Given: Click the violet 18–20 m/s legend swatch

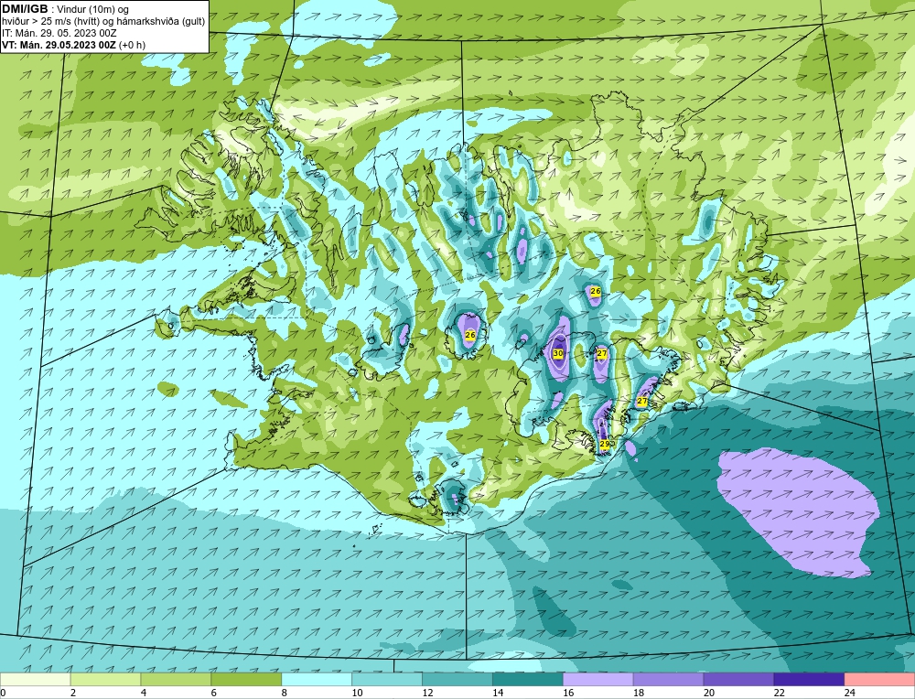Looking at the screenshot, I should coord(668,679).
